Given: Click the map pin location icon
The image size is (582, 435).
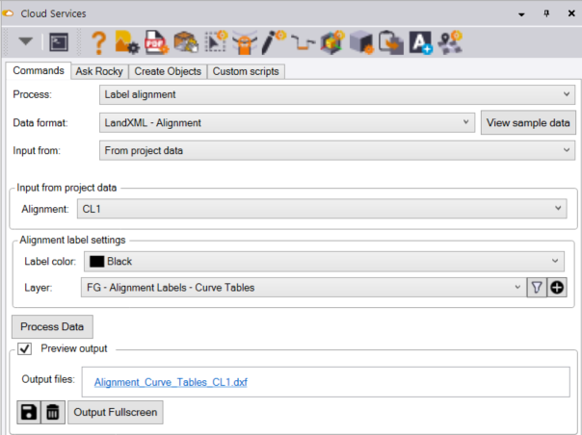Looking at the screenshot, I should click(450, 42).
